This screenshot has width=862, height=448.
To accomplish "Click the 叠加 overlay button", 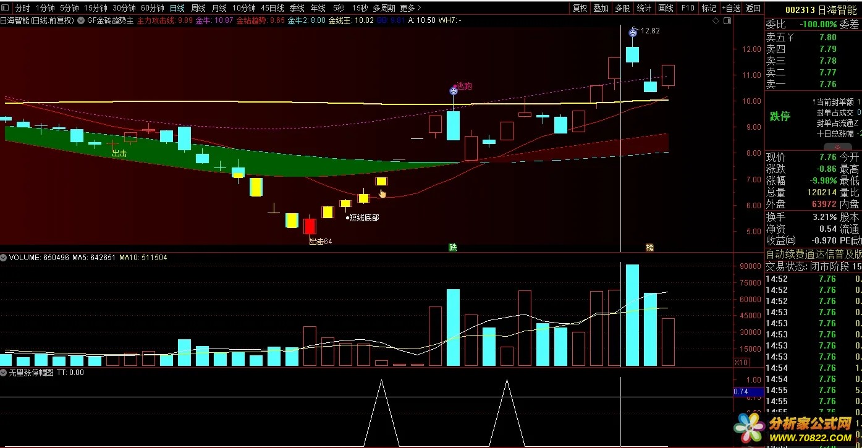I will point(601,8).
